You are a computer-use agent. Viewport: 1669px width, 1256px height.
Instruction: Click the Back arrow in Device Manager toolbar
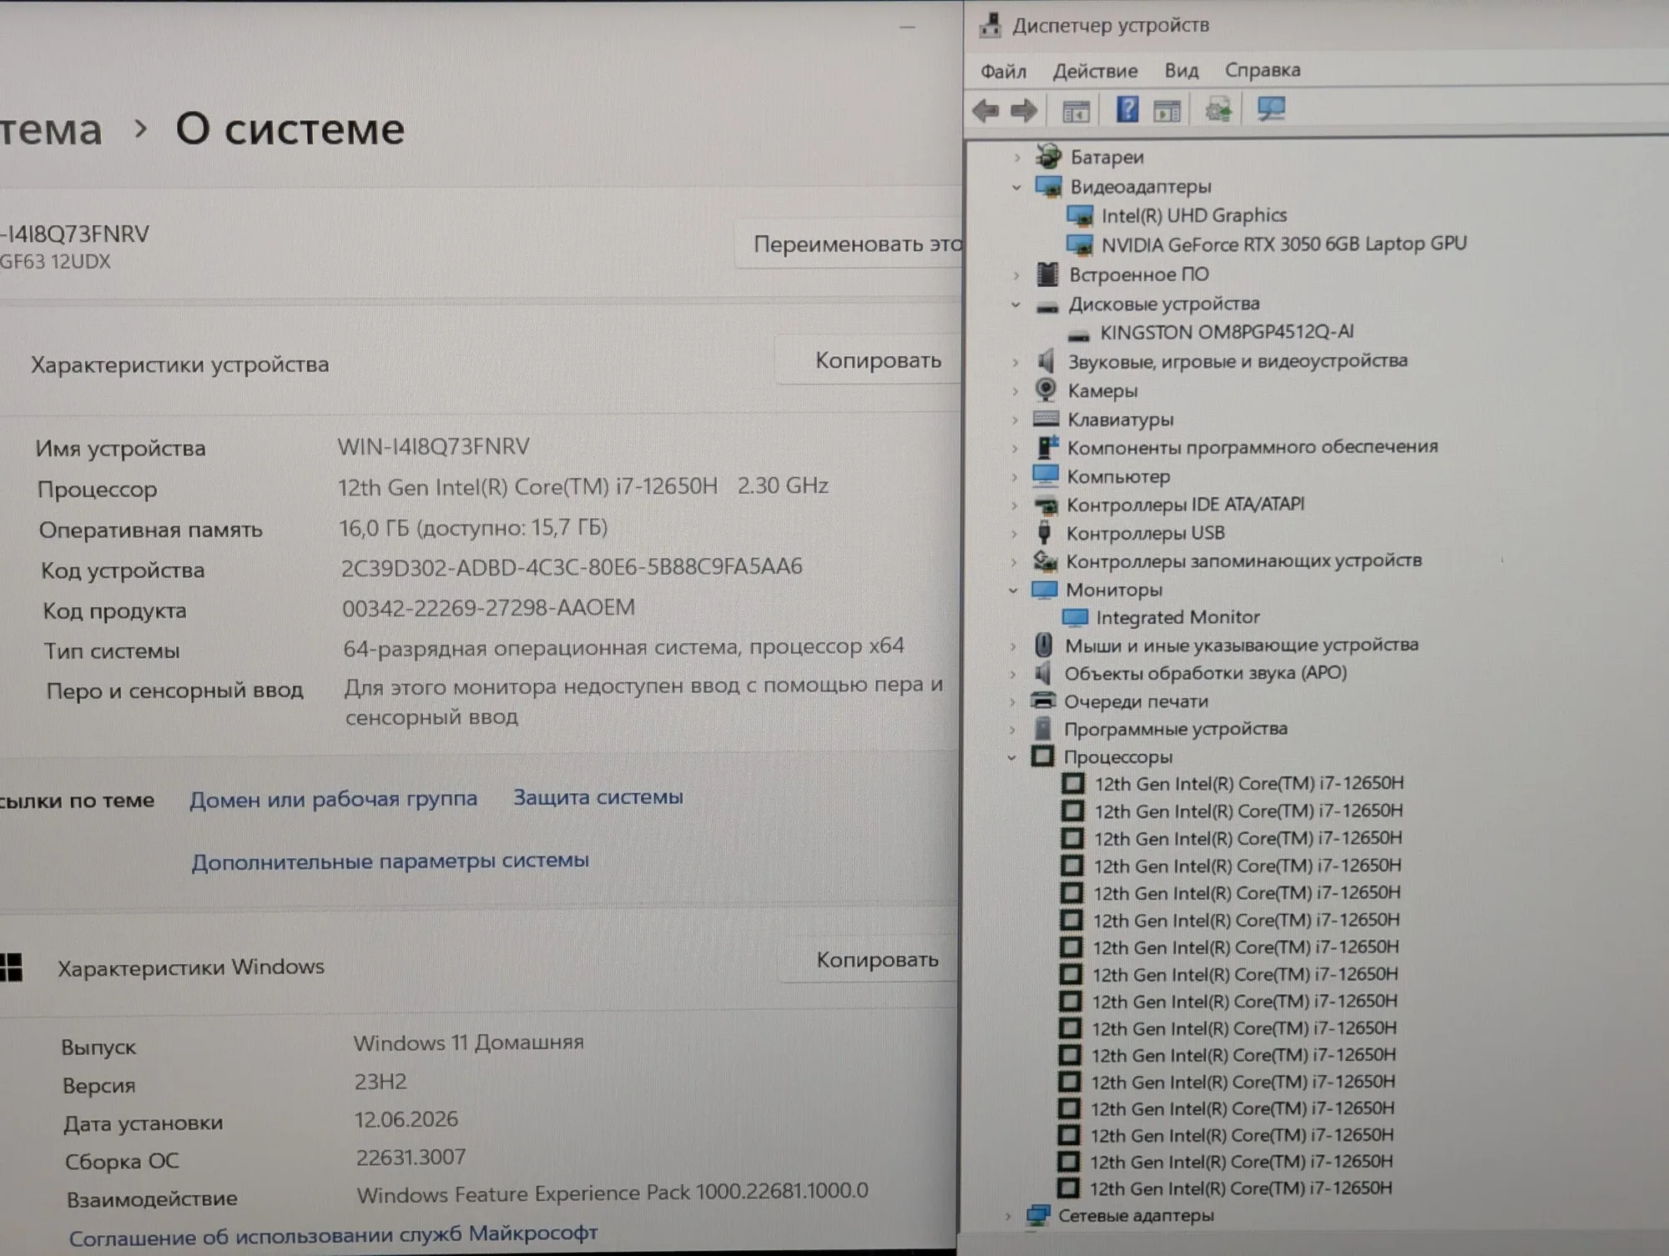[x=986, y=110]
